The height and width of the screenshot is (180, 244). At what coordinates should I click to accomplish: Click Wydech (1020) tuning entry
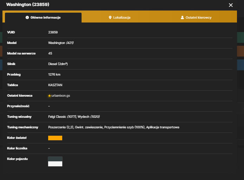point(89,117)
